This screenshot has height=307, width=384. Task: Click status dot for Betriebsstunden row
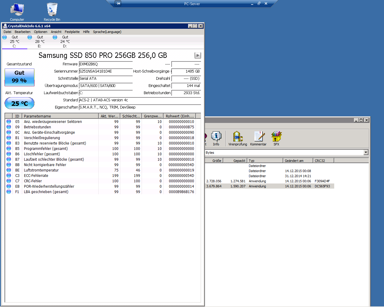click(x=9, y=127)
